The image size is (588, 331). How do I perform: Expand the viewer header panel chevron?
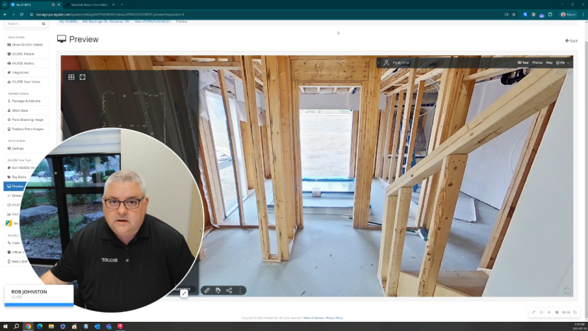pyautogui.click(x=378, y=63)
